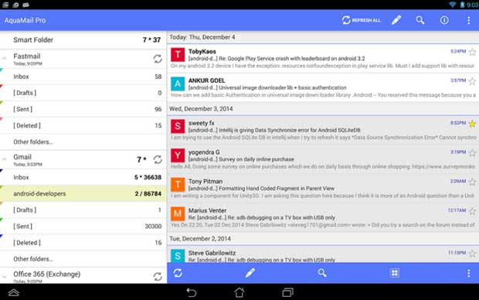Unstar the sweety fx message
479x300 pixels.
coord(472,124)
